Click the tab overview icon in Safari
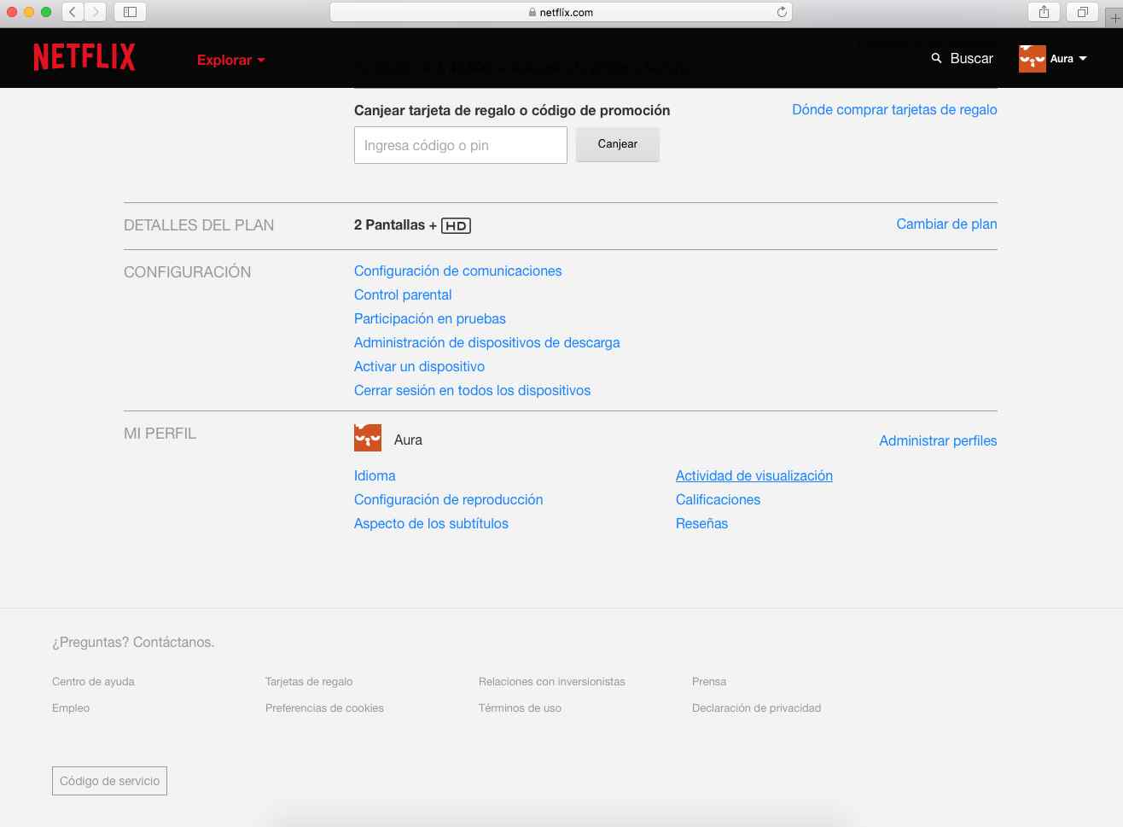 [1082, 12]
